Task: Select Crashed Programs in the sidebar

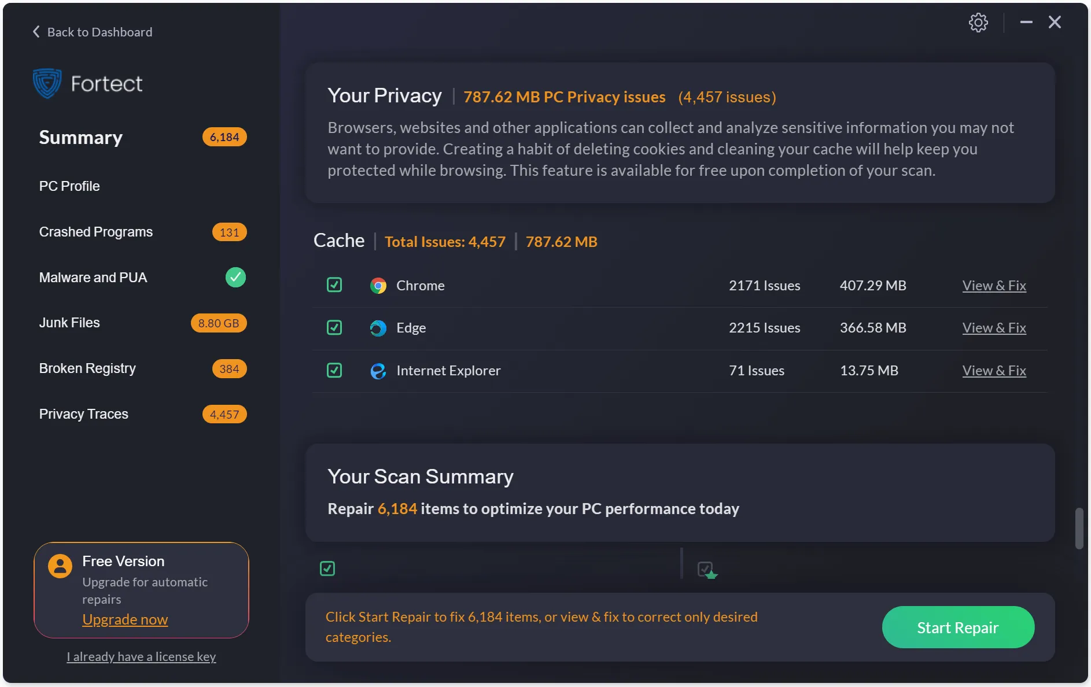Action: tap(96, 232)
